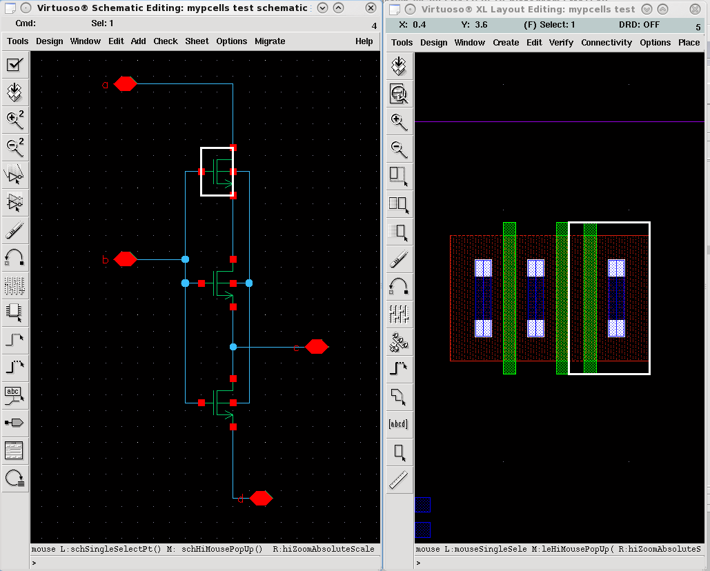This screenshot has height=571, width=710.
Task: Select the Path tool in layout toolbar
Action: click(x=399, y=369)
